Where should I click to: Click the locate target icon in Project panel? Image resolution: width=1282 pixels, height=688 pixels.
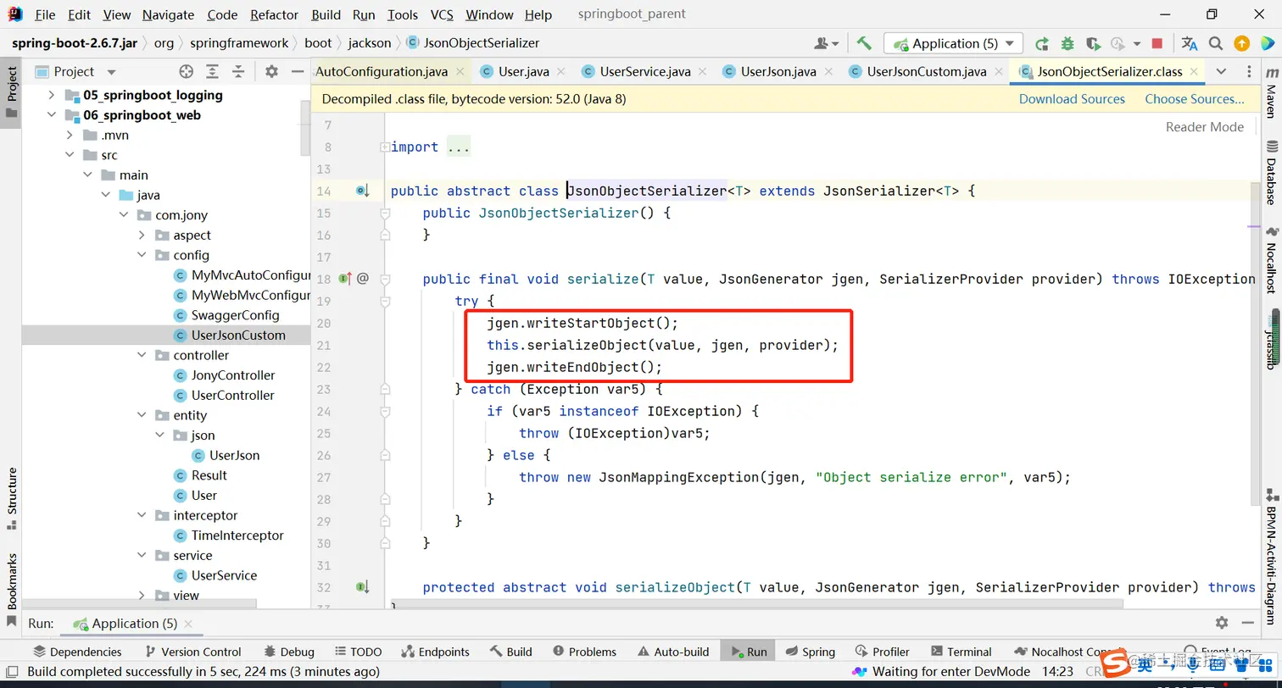[187, 71]
